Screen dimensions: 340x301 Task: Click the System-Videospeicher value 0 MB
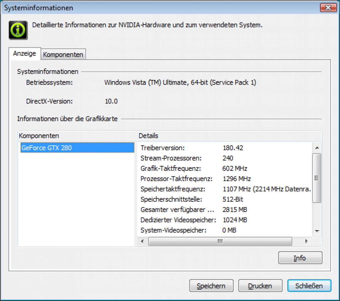pos(229,230)
